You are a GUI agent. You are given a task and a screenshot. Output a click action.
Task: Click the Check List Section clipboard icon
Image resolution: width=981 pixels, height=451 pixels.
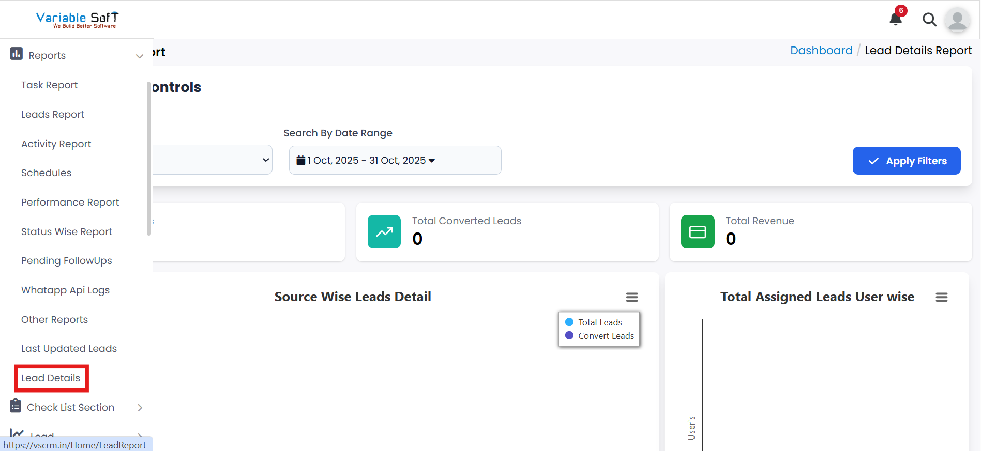point(16,406)
